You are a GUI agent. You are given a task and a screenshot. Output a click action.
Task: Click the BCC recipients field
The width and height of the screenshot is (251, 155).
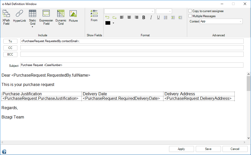click(x=132, y=54)
